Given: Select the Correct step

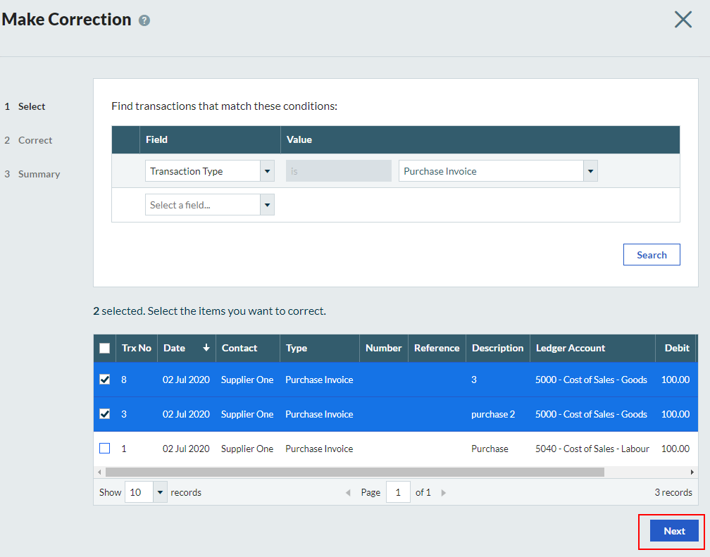Looking at the screenshot, I should pyautogui.click(x=35, y=140).
